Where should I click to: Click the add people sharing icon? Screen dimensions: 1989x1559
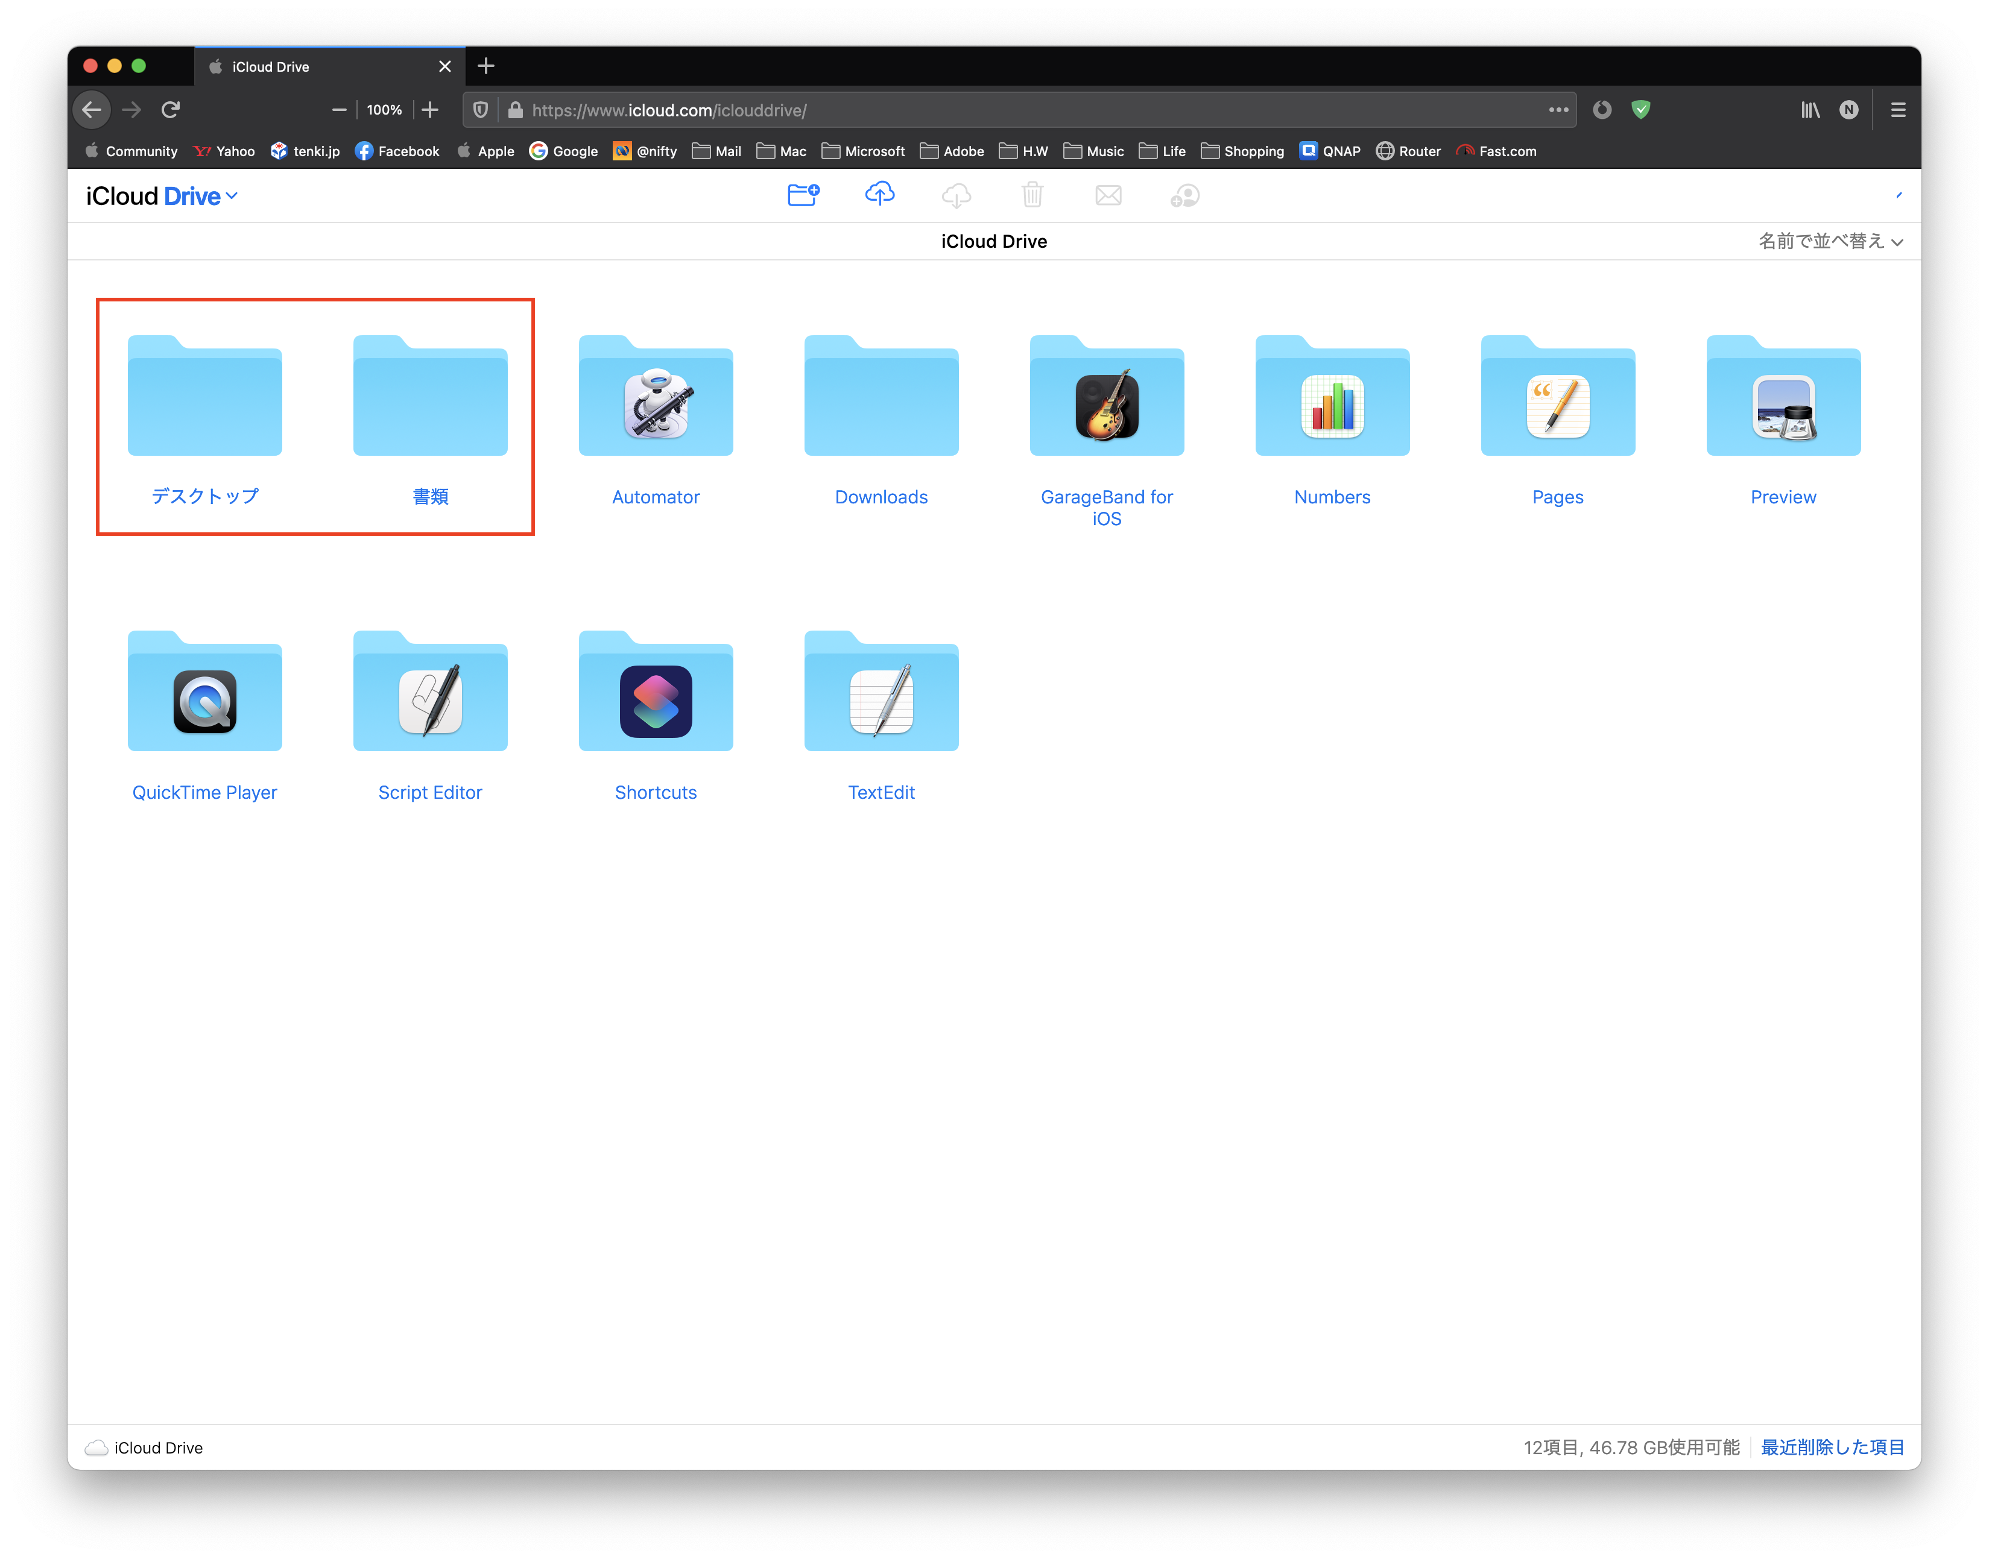click(x=1184, y=195)
